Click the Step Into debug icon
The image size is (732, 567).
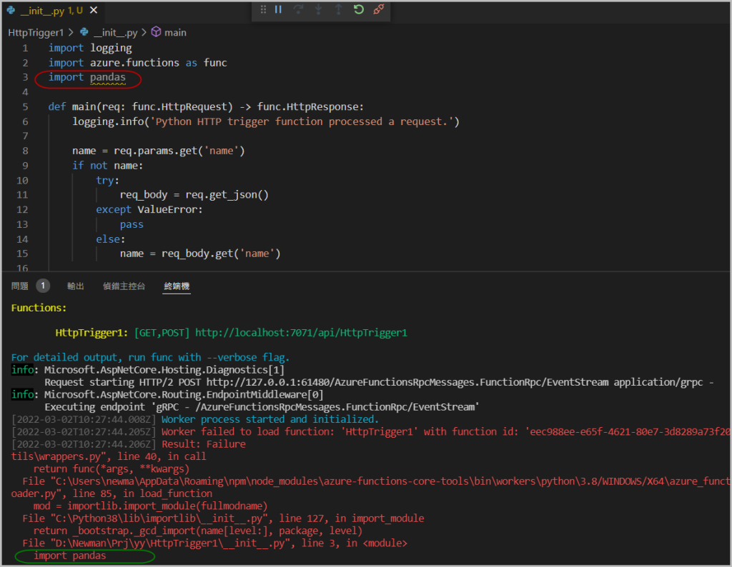319,10
